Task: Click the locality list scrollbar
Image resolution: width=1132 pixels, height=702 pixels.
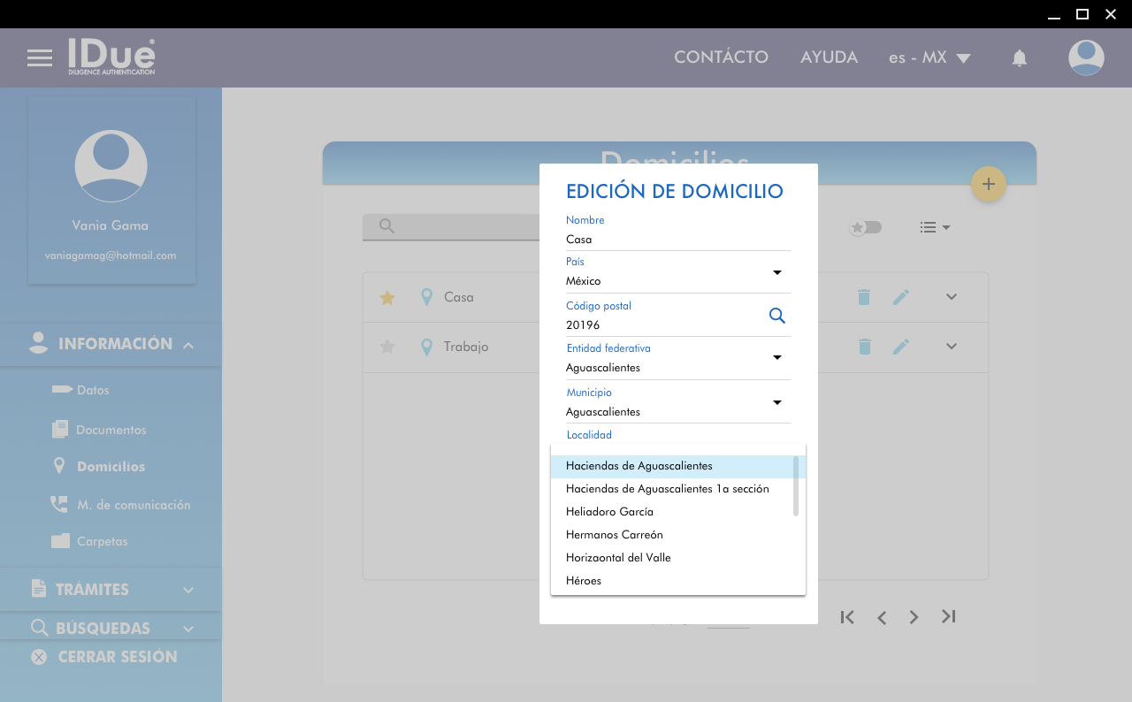Action: click(x=796, y=486)
